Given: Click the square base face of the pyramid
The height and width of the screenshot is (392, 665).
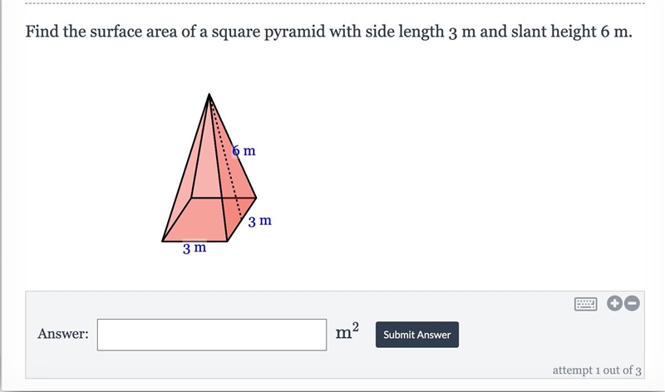Looking at the screenshot, I should (199, 218).
